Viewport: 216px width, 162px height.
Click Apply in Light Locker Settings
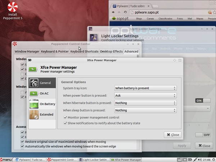(x=182, y=145)
